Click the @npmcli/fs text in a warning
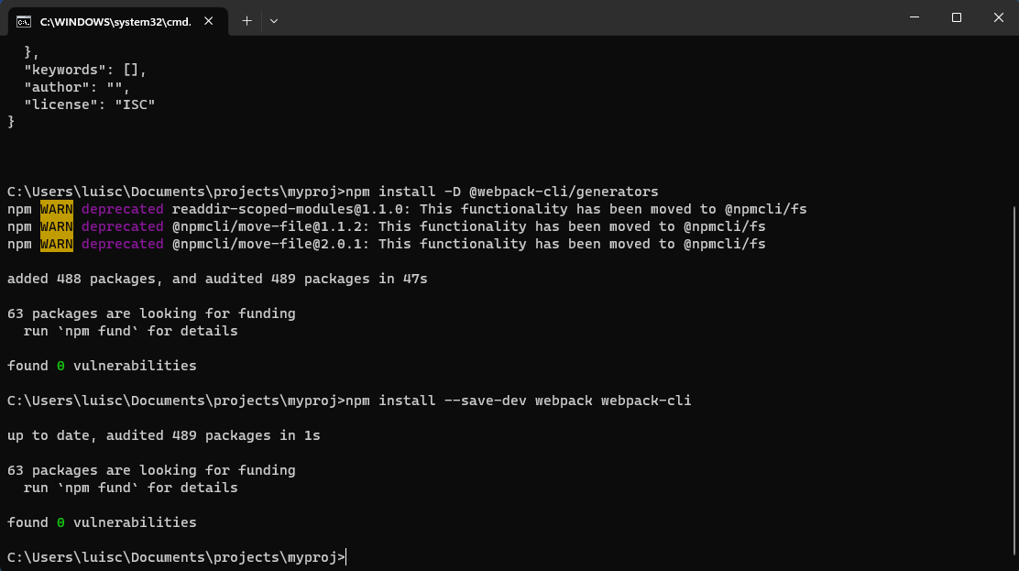 click(x=768, y=209)
